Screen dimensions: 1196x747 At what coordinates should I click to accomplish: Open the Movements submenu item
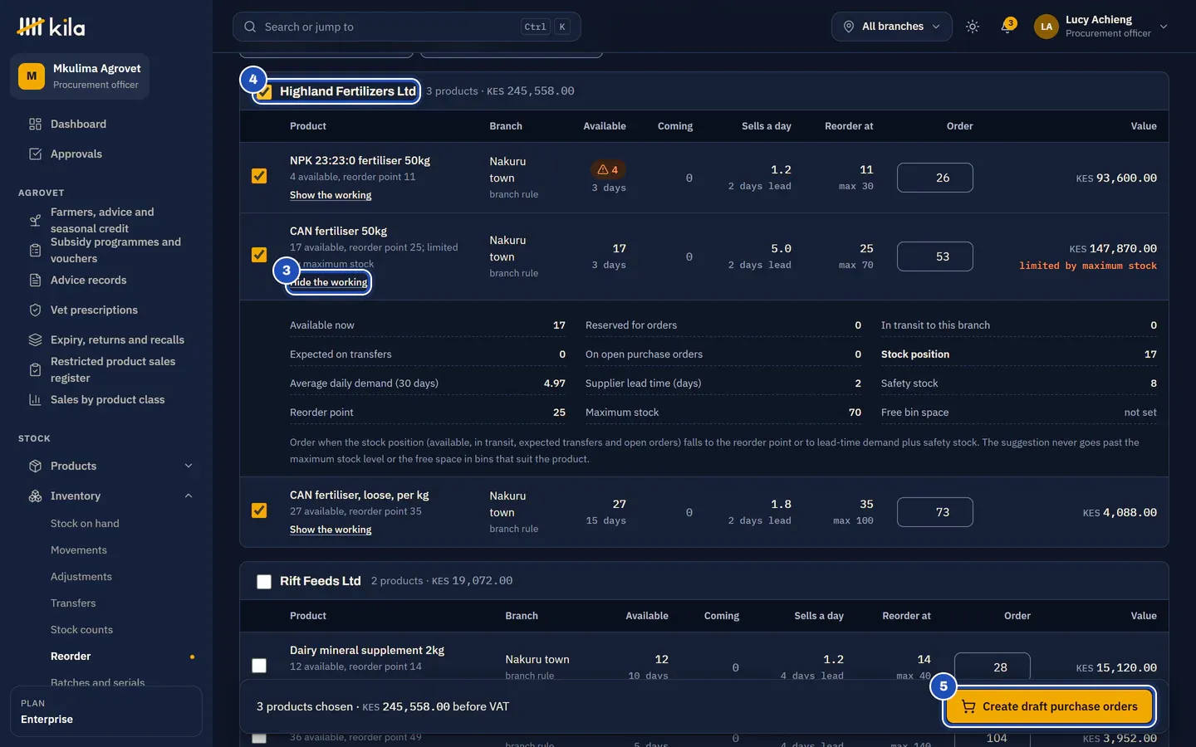point(79,550)
